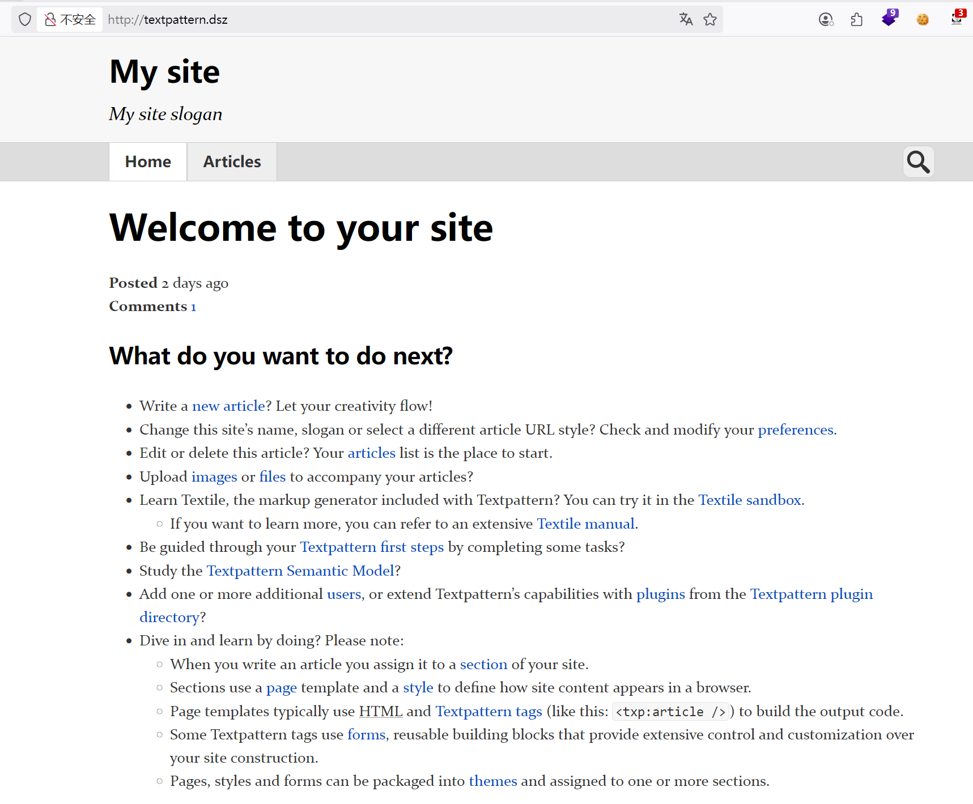
Task: Follow the 'preferences' link
Action: pyautogui.click(x=795, y=430)
